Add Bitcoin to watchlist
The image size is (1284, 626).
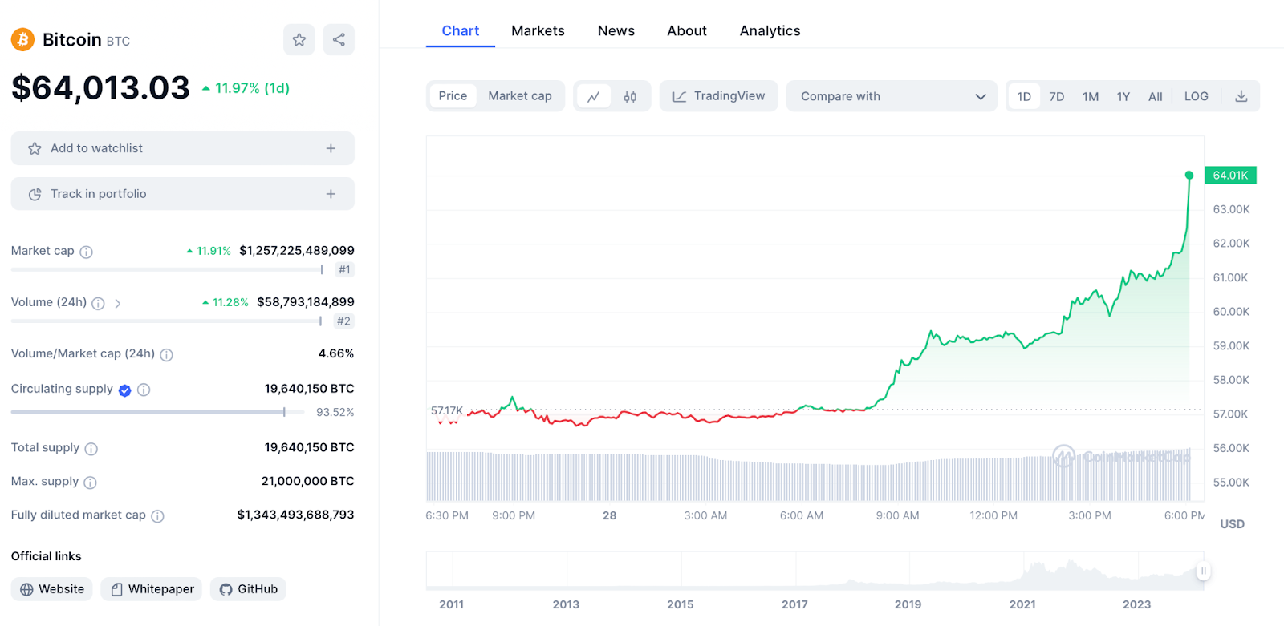click(x=183, y=148)
